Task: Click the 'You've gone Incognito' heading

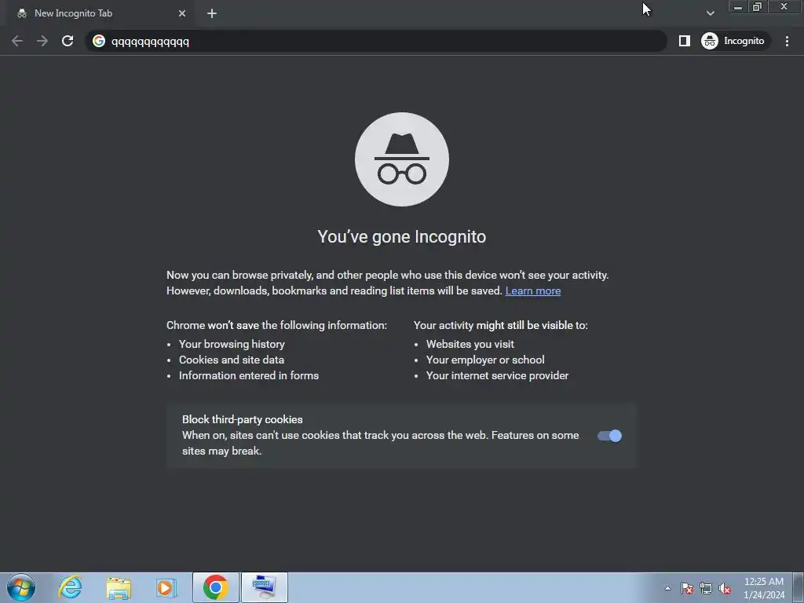Action: click(401, 236)
